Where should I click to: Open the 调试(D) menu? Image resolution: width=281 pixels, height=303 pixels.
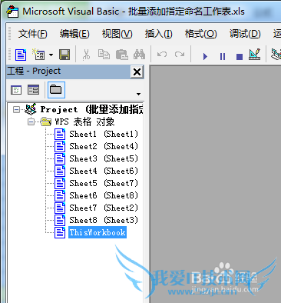coord(245,34)
